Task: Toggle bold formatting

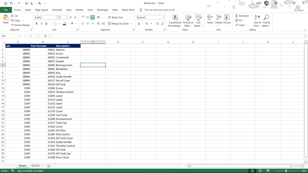Action: click(x=37, y=23)
